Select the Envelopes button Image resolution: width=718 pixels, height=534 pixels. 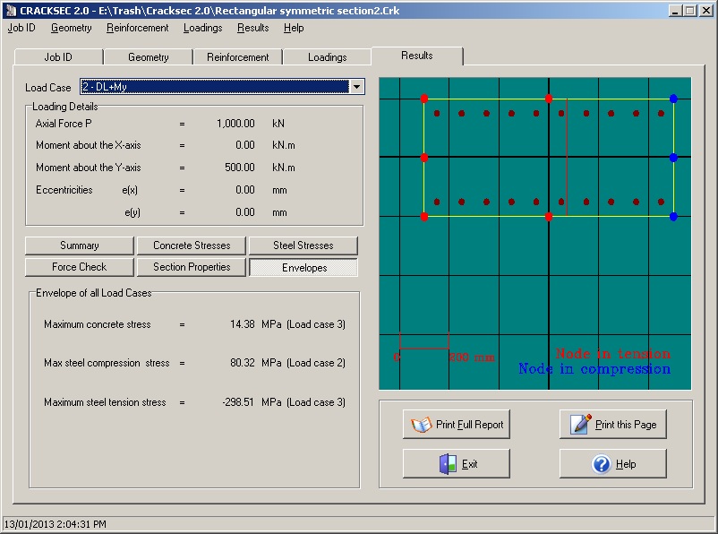click(x=303, y=267)
